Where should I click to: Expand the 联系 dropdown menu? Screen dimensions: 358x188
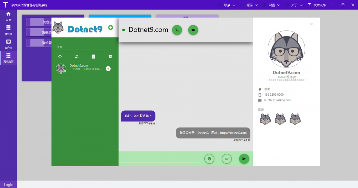[x=227, y=5]
